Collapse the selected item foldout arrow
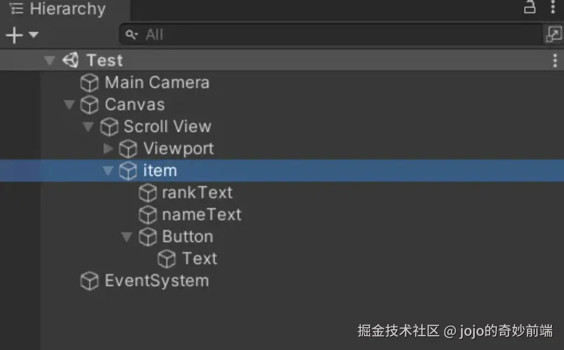The height and width of the screenshot is (350, 564). (108, 171)
